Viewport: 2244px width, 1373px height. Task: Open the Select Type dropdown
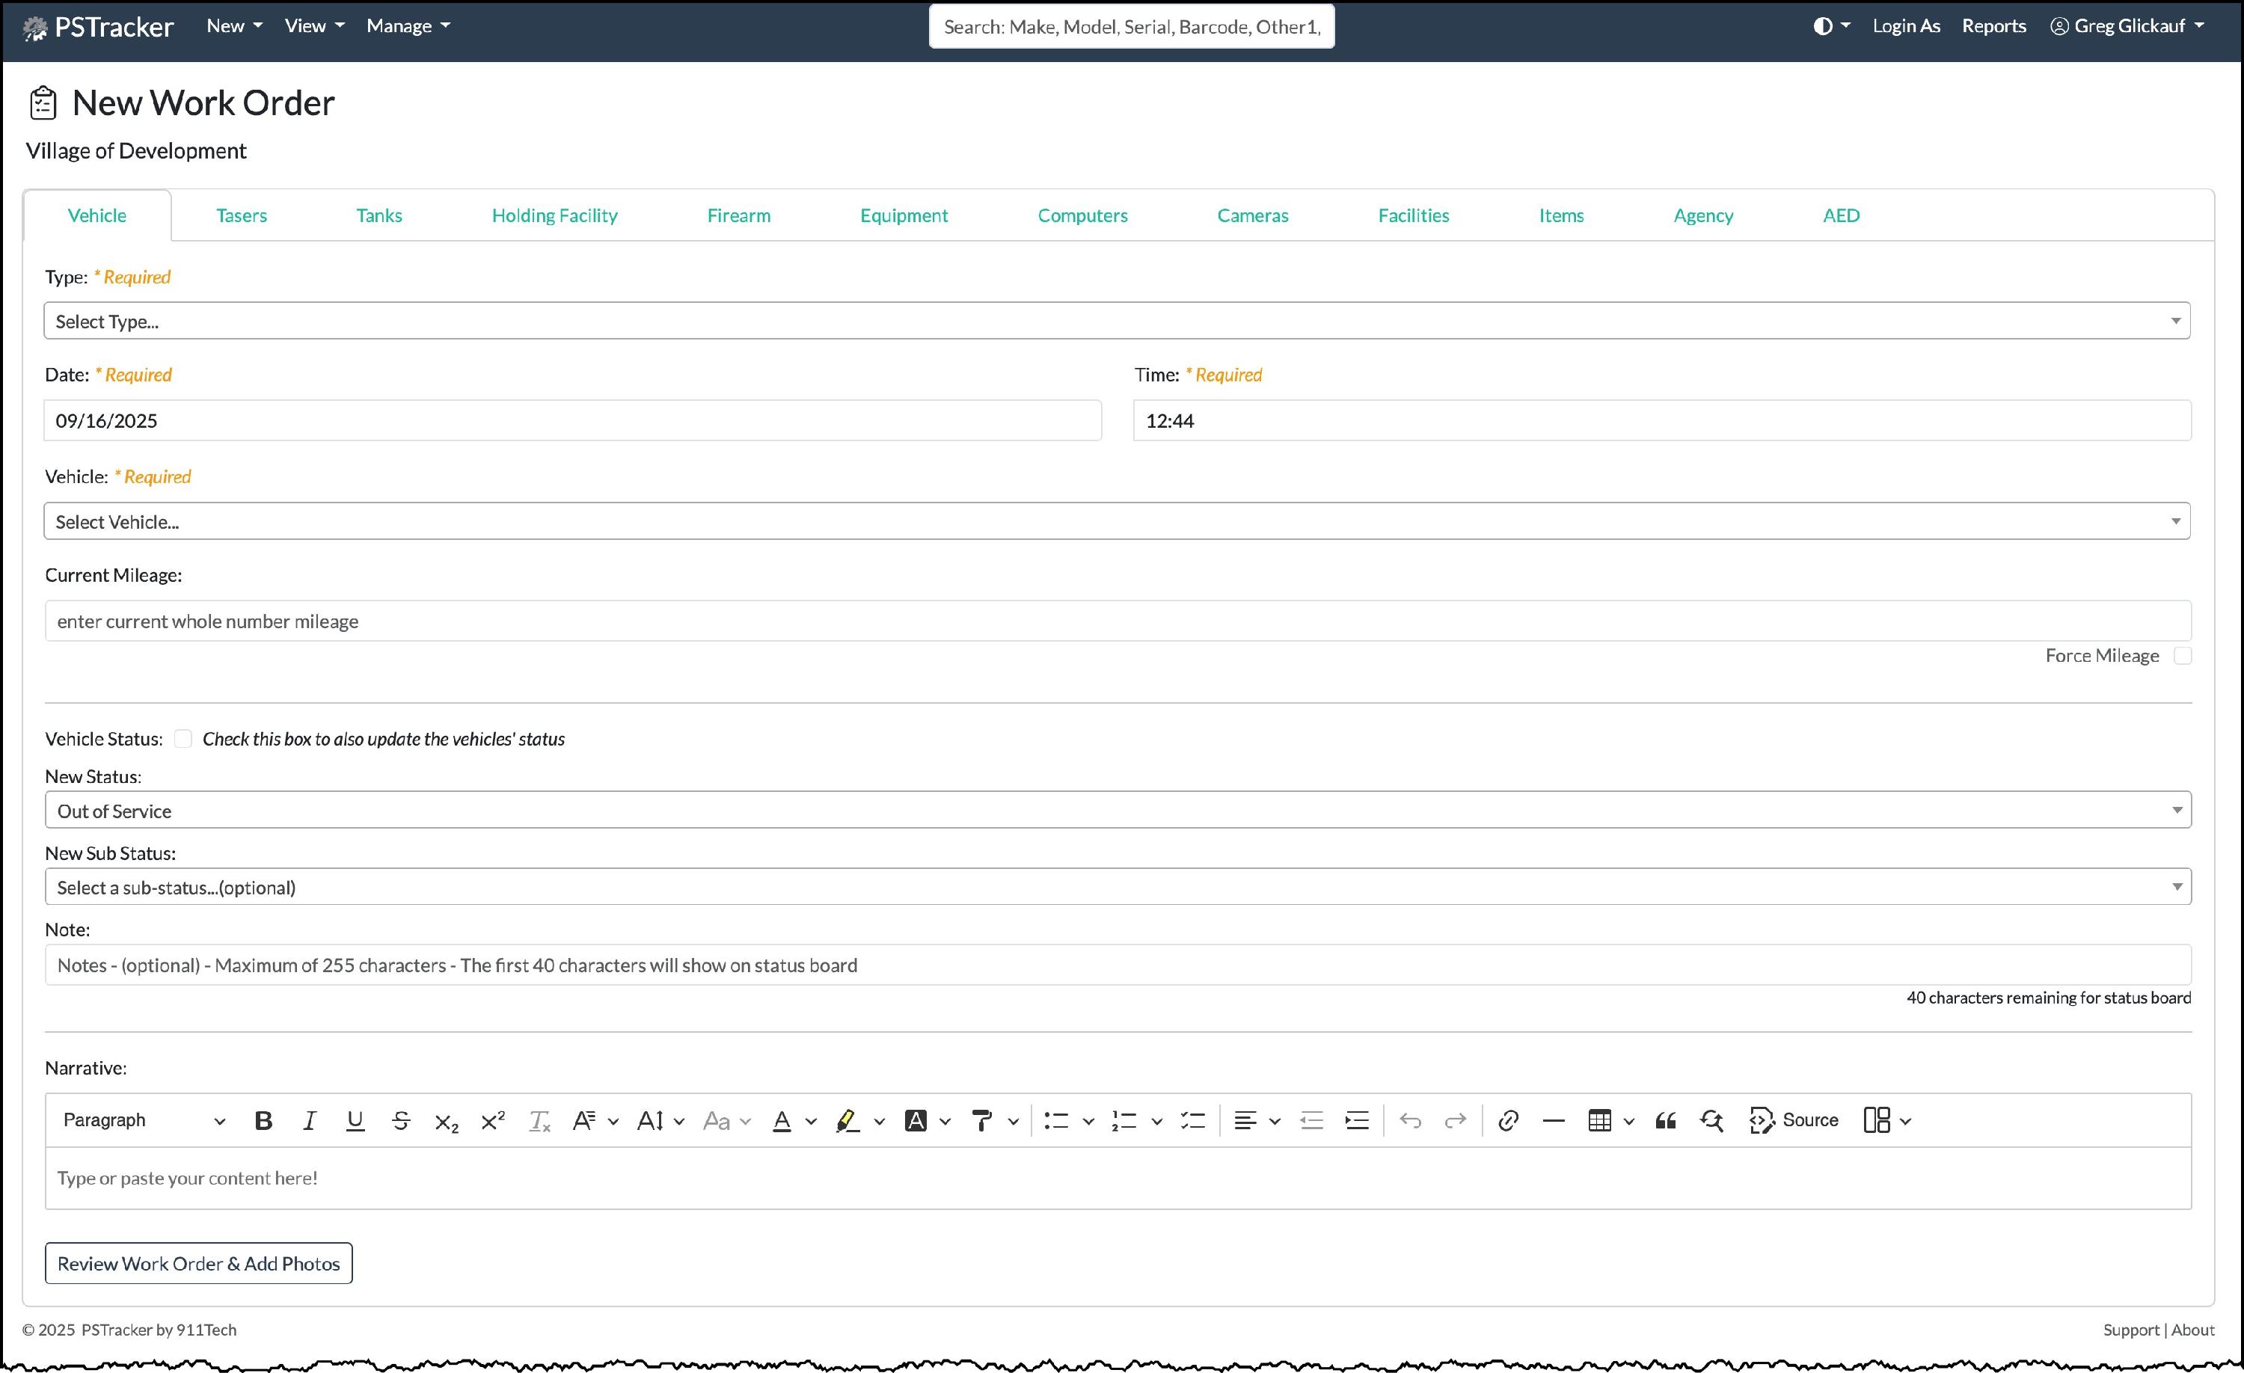1117,321
